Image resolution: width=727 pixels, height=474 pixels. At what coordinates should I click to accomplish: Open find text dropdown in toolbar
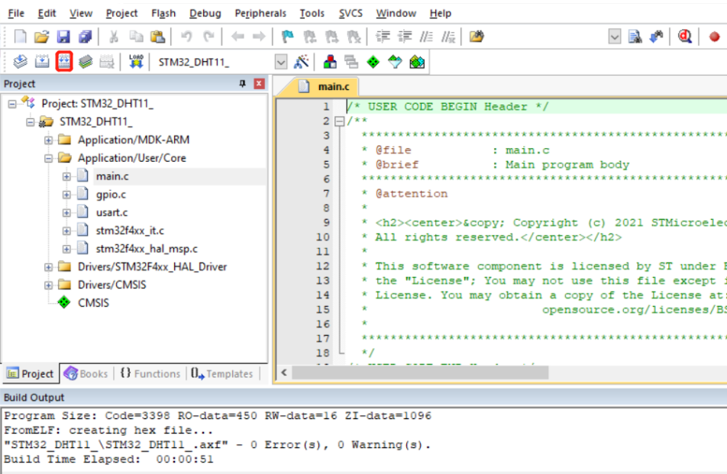[614, 37]
